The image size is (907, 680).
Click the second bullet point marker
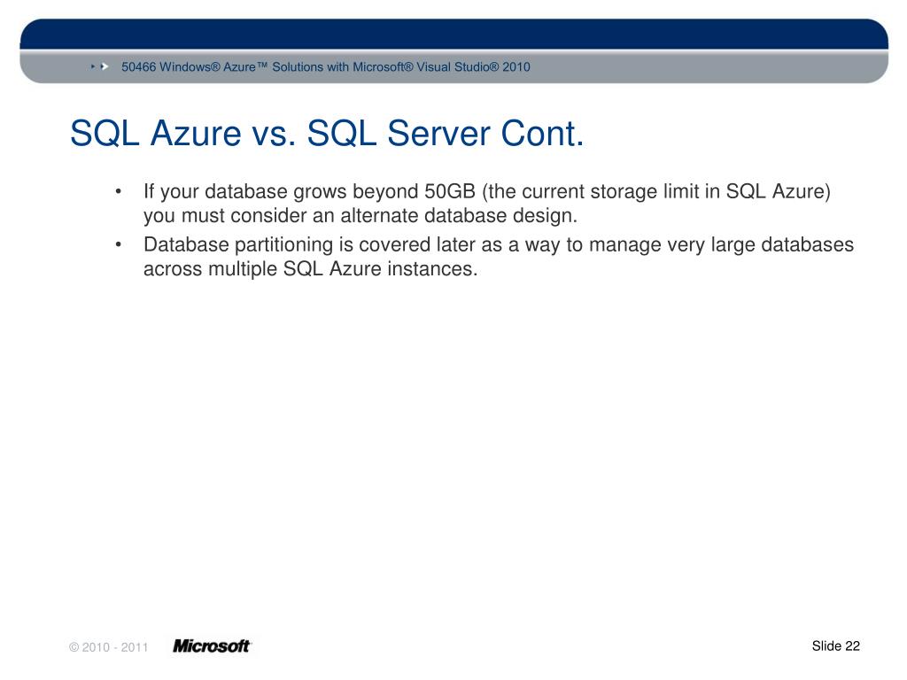point(118,244)
